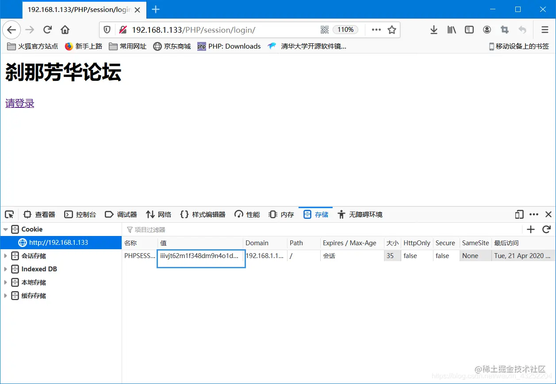Switch to the 样式编辑器 tab
The height and width of the screenshot is (384, 556).
click(x=203, y=214)
